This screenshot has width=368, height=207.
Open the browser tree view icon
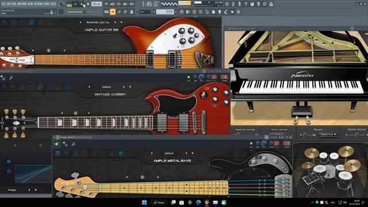click(x=207, y=11)
